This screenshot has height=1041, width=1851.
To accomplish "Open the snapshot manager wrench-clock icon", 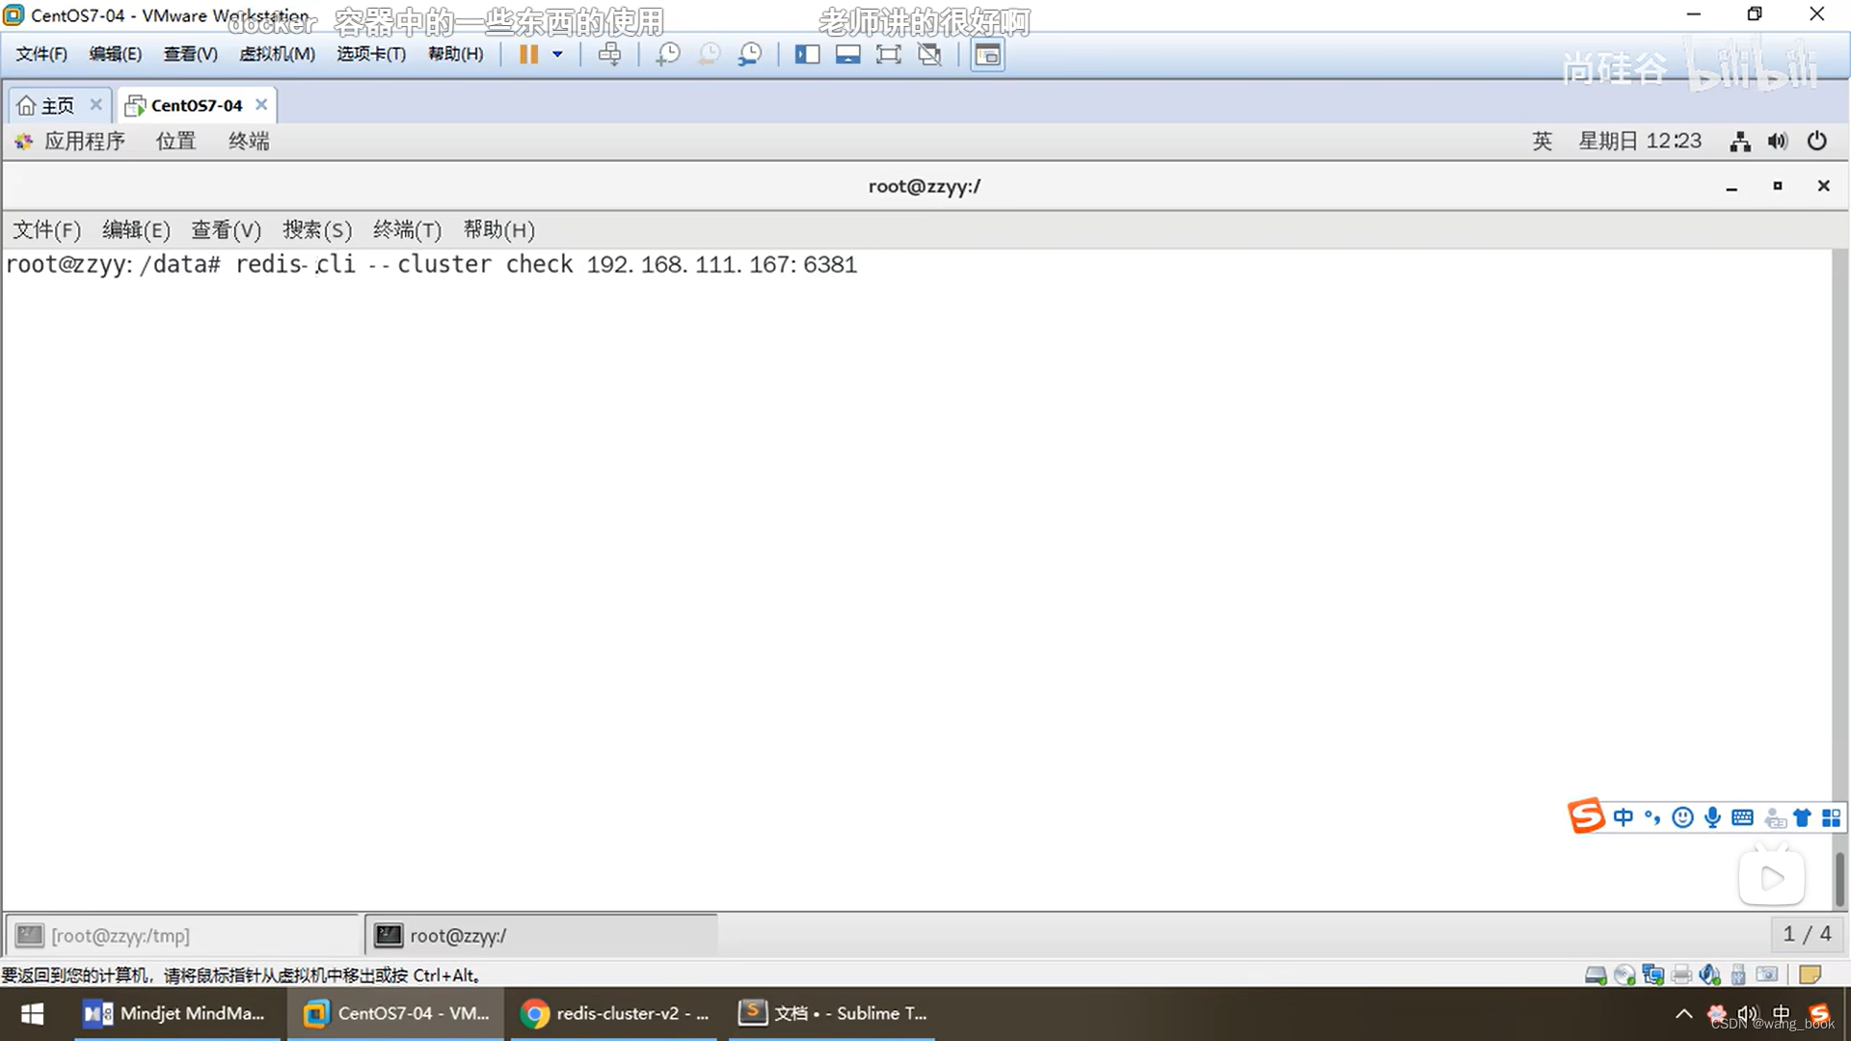I will click(x=749, y=54).
